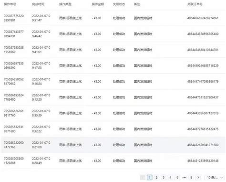Select operation number 705026126361 9817760

coord(14,113)
